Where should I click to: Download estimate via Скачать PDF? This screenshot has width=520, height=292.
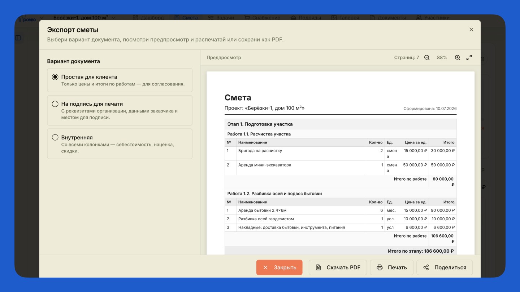pyautogui.click(x=338, y=267)
